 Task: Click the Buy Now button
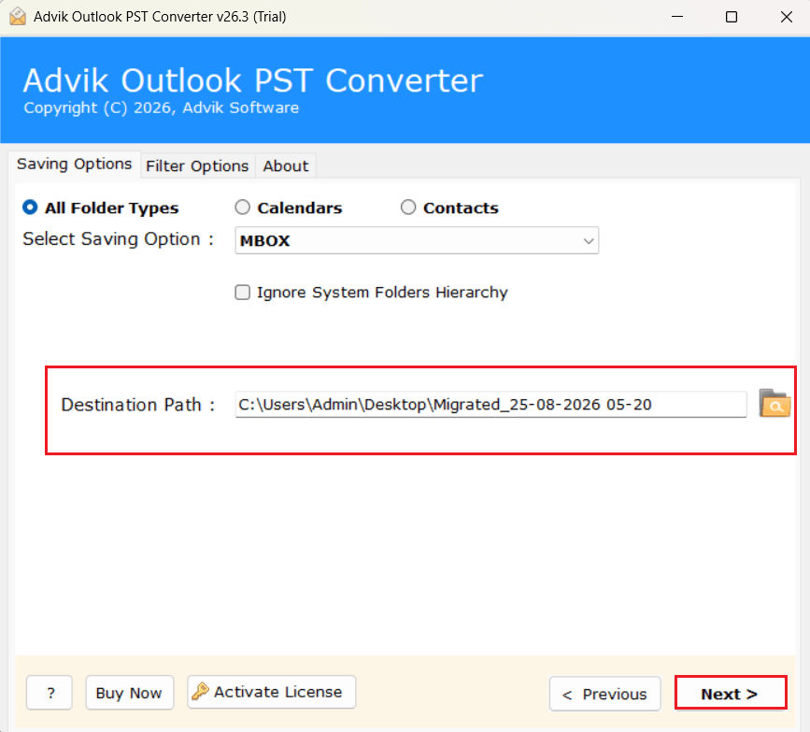click(x=129, y=693)
